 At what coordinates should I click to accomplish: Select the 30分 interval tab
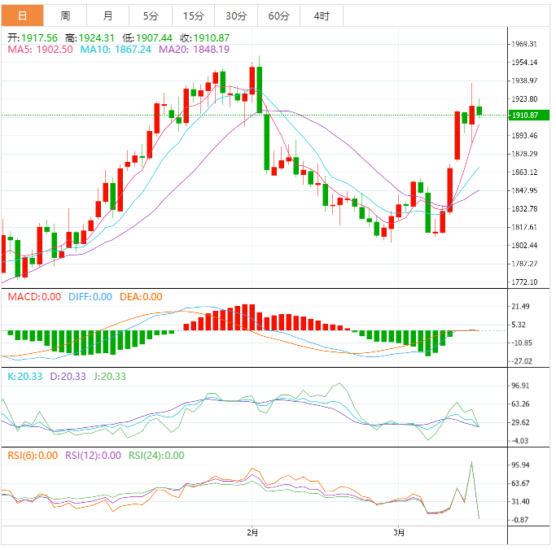click(x=236, y=15)
